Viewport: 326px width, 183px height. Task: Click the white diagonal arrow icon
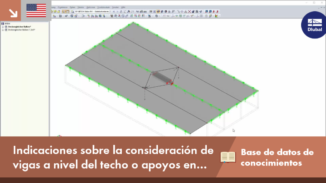coord(13,13)
